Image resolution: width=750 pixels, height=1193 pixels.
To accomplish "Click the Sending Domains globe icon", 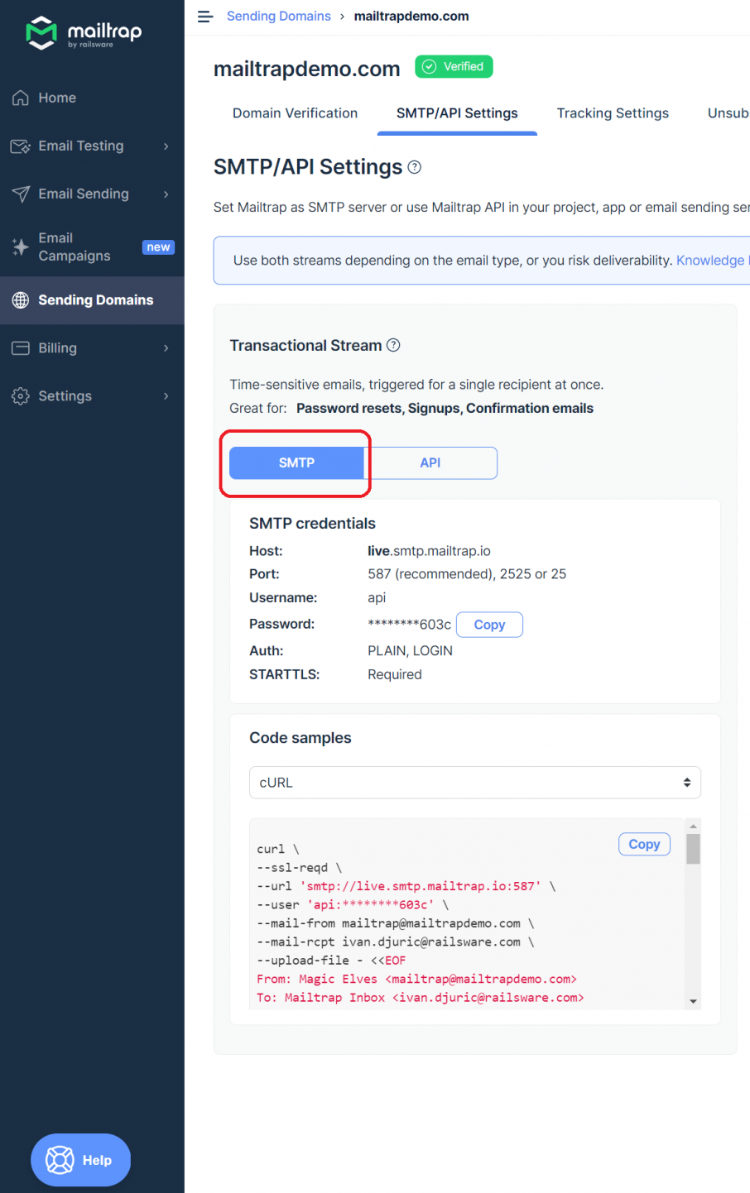I will 18,299.
